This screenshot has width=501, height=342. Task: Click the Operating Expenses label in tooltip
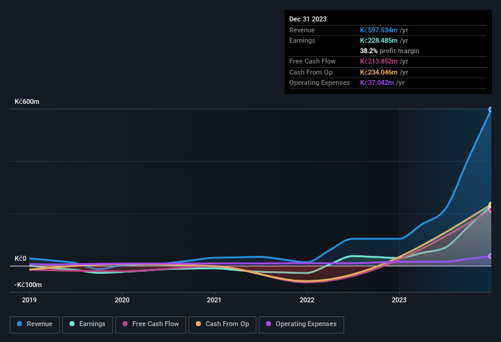point(320,82)
